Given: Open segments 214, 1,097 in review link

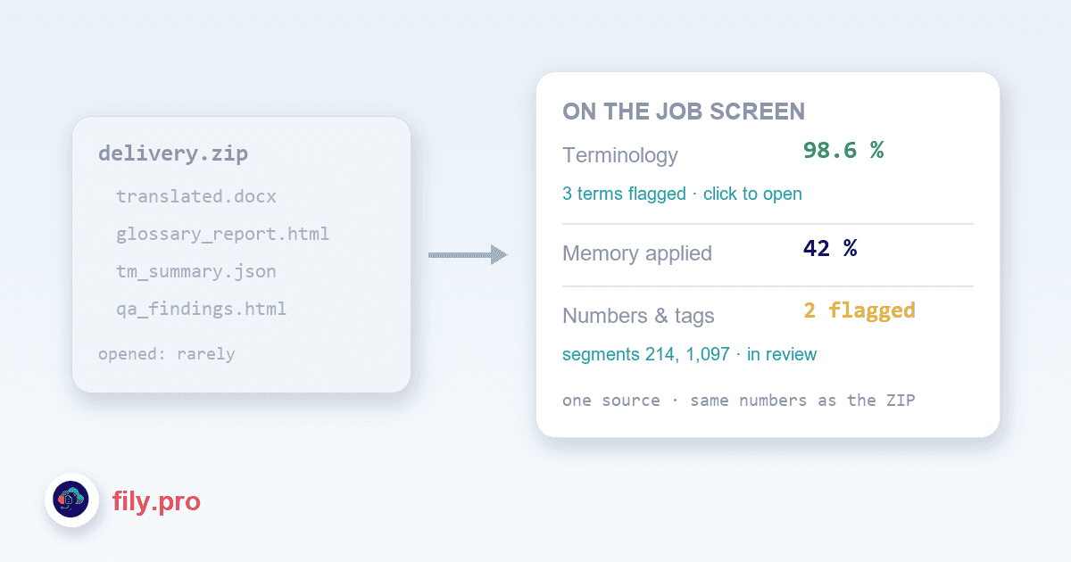Looking at the screenshot, I should click(689, 354).
